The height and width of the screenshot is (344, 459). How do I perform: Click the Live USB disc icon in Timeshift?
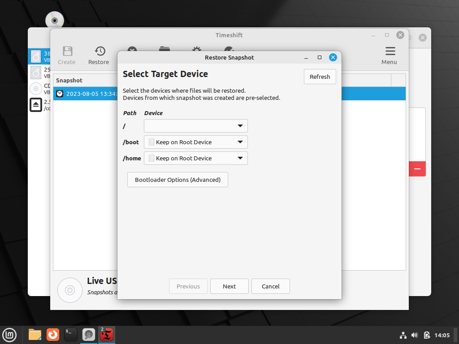tap(70, 290)
